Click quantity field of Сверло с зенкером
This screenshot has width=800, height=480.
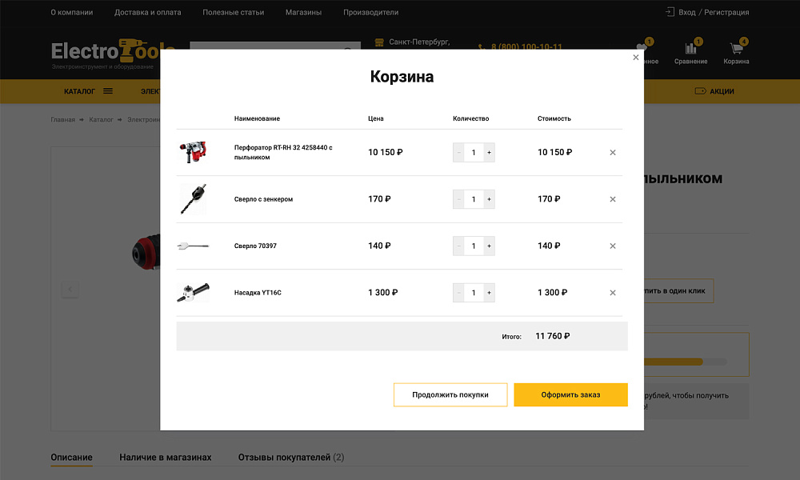(x=474, y=199)
